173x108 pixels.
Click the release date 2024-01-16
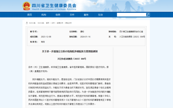[x=85, y=36]
